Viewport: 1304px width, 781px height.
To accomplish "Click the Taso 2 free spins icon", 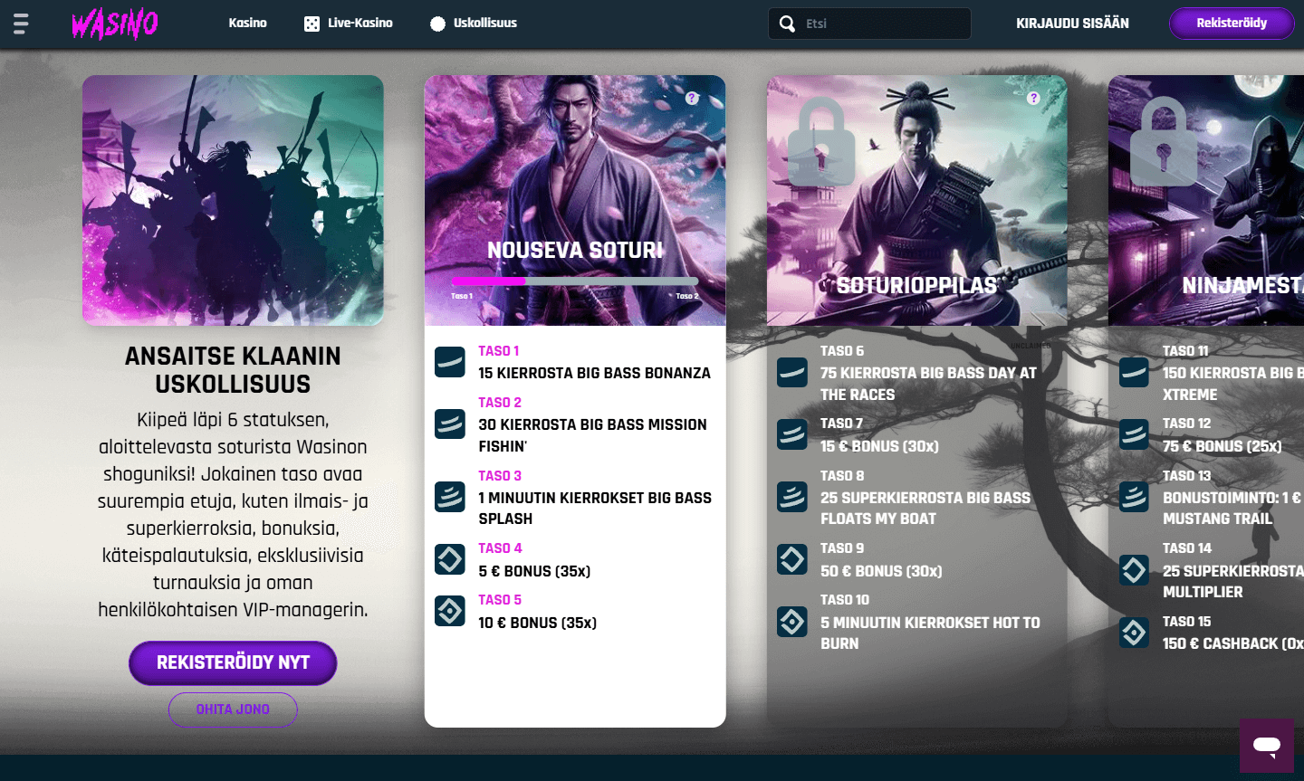I will click(x=450, y=424).
